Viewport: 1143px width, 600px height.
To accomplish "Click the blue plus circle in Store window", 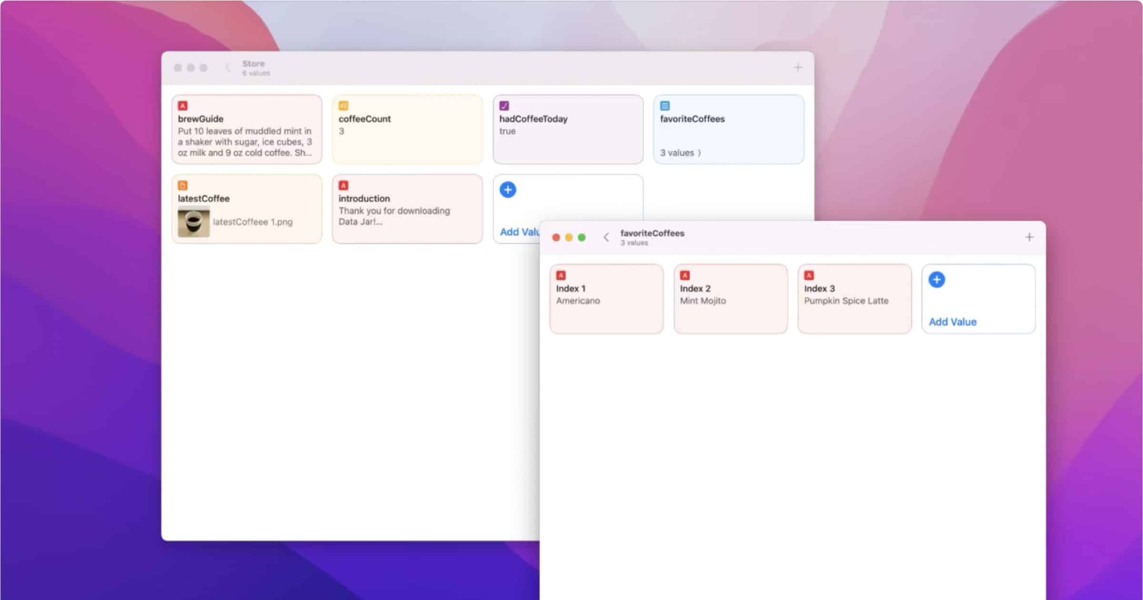I will (x=508, y=190).
